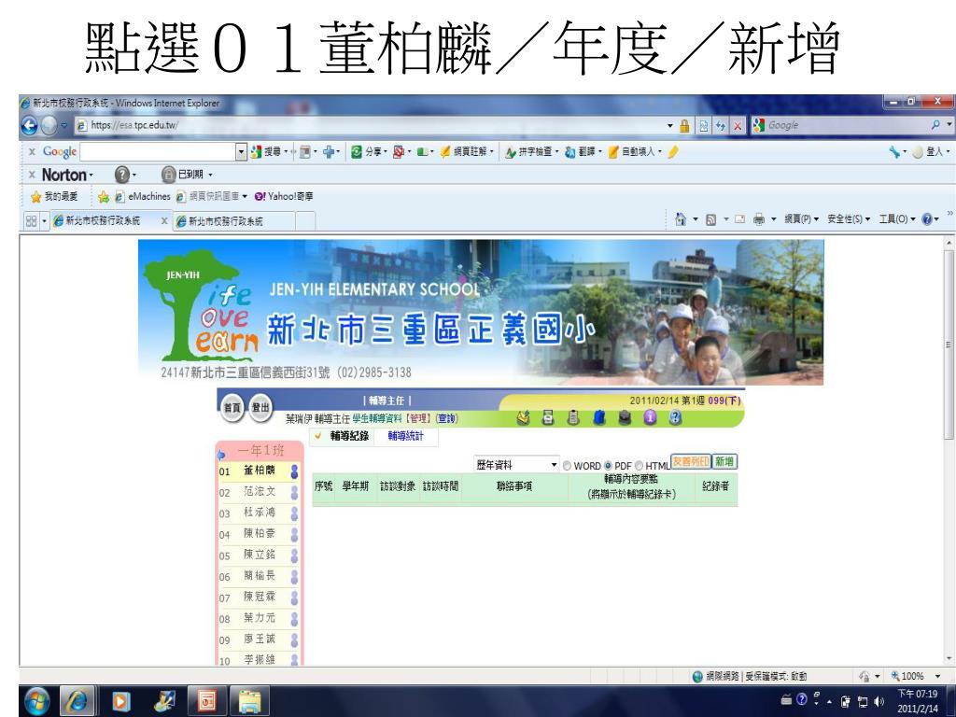Click the compatibility view icon
The image size is (956, 717).
(x=704, y=126)
